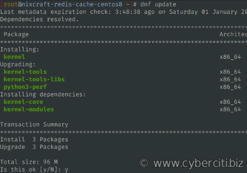Click the copyright symbol in the watermark

(x=144, y=163)
